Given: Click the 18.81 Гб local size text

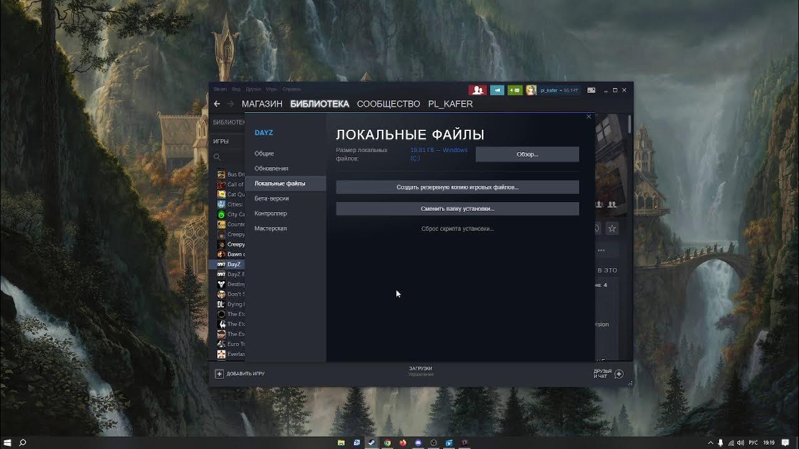Looking at the screenshot, I should click(x=439, y=154).
